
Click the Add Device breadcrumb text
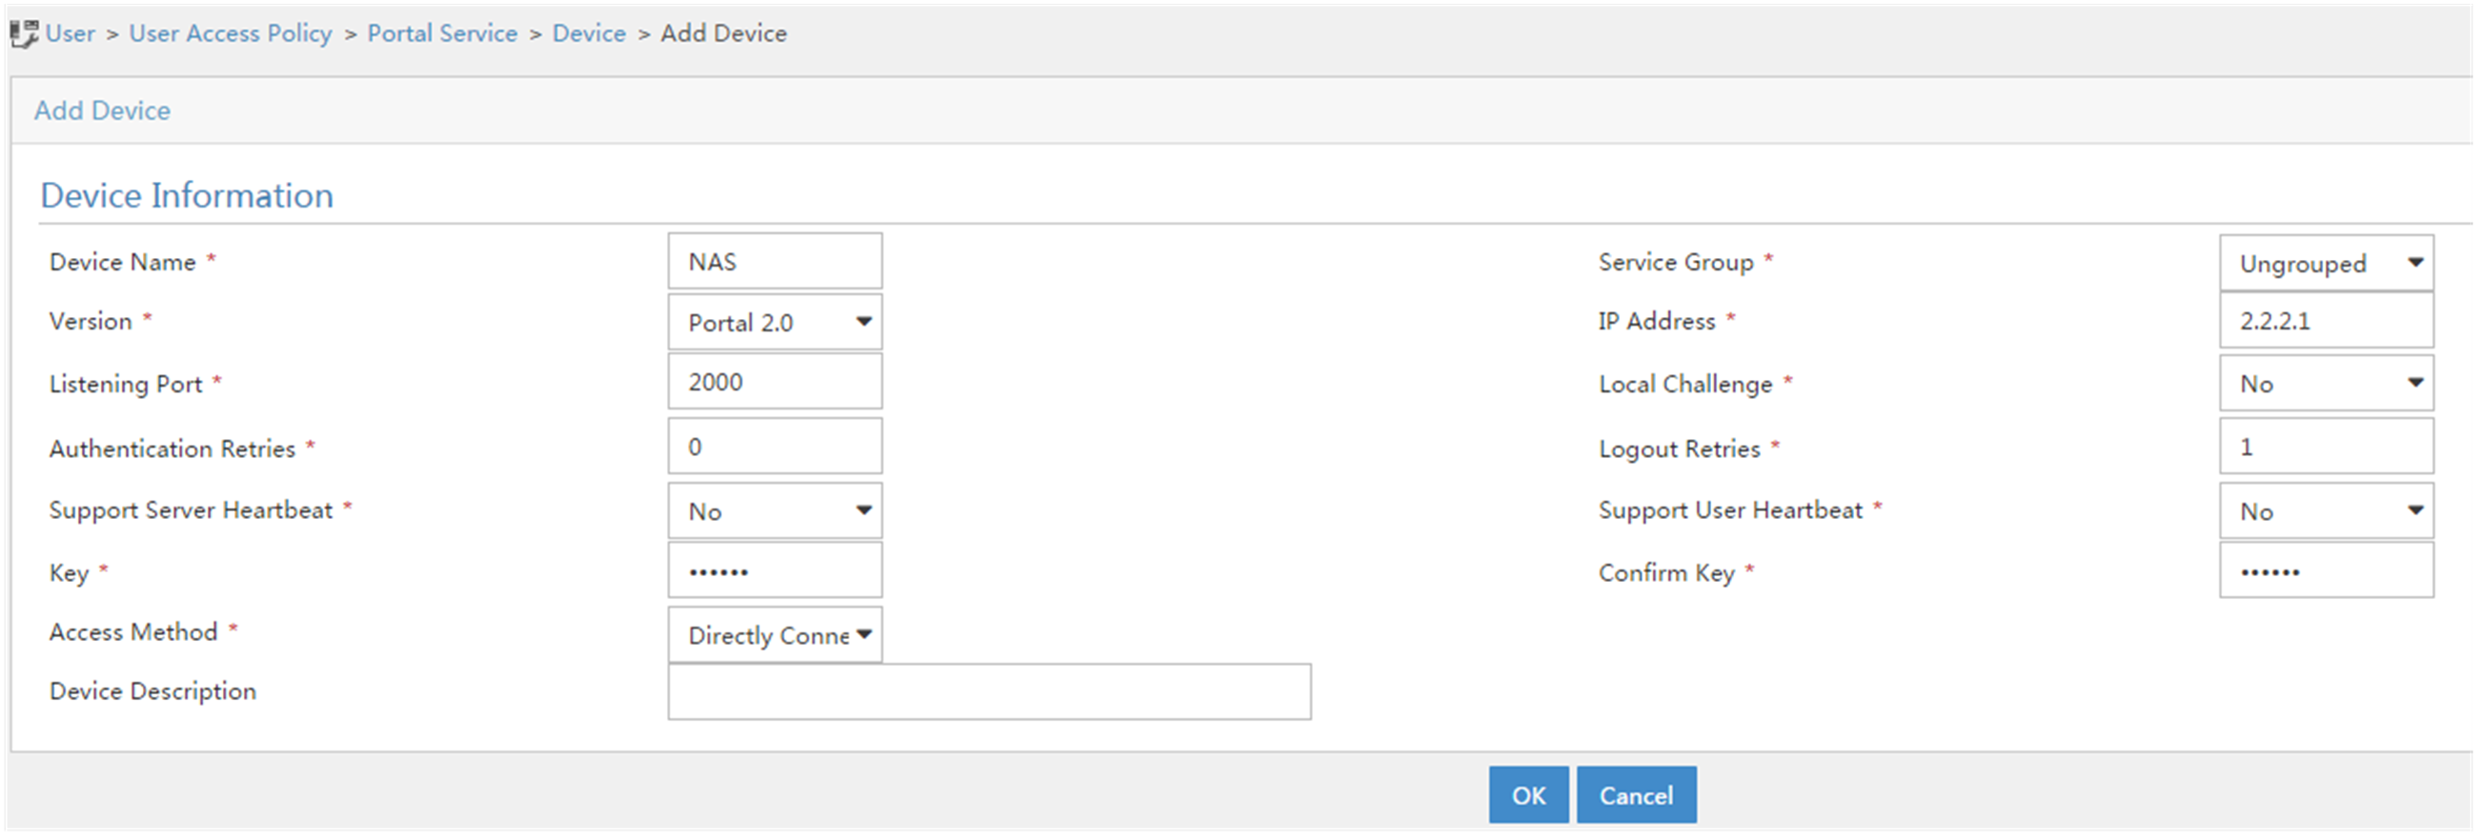click(x=724, y=33)
